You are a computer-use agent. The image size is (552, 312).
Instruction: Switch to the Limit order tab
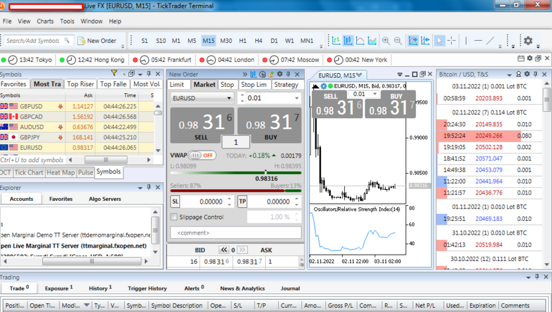tap(177, 84)
